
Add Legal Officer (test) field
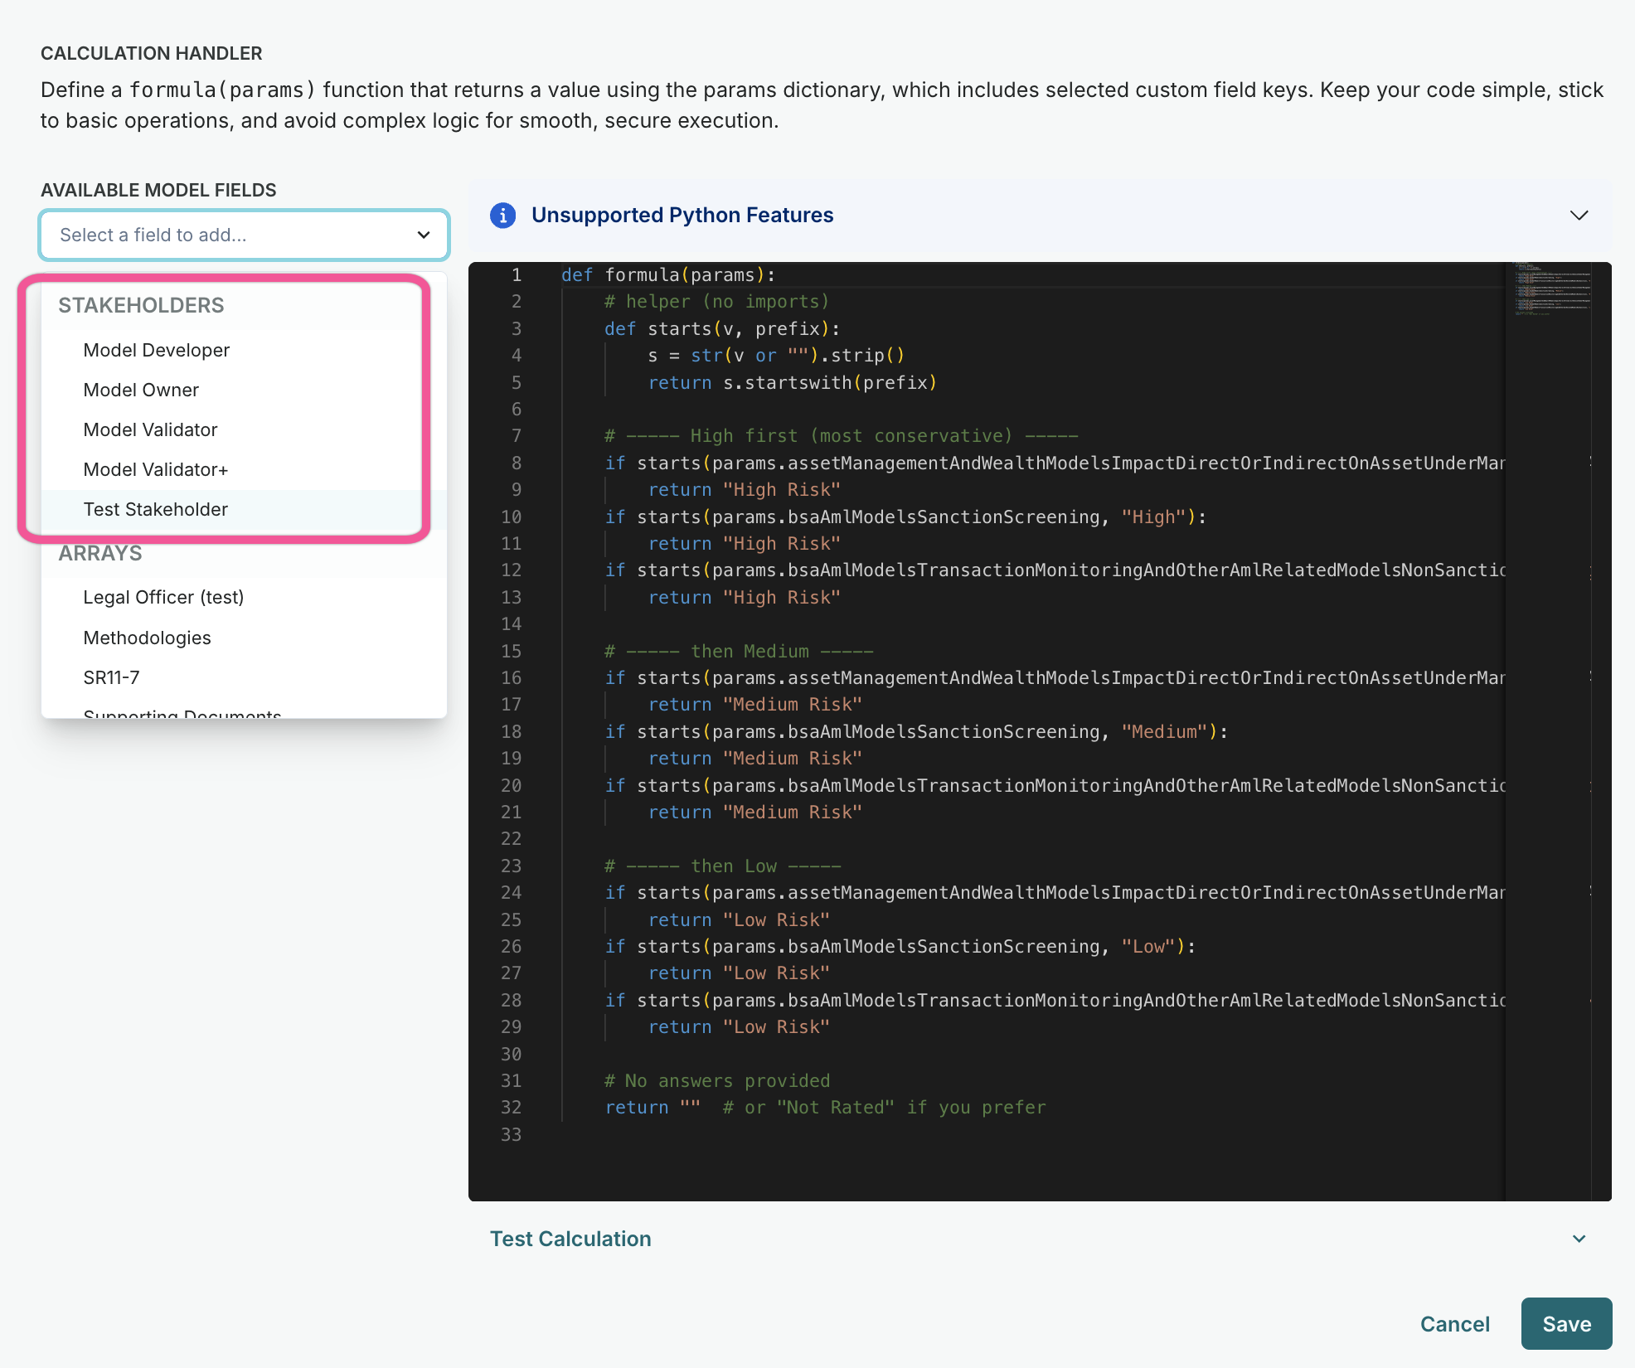point(163,598)
